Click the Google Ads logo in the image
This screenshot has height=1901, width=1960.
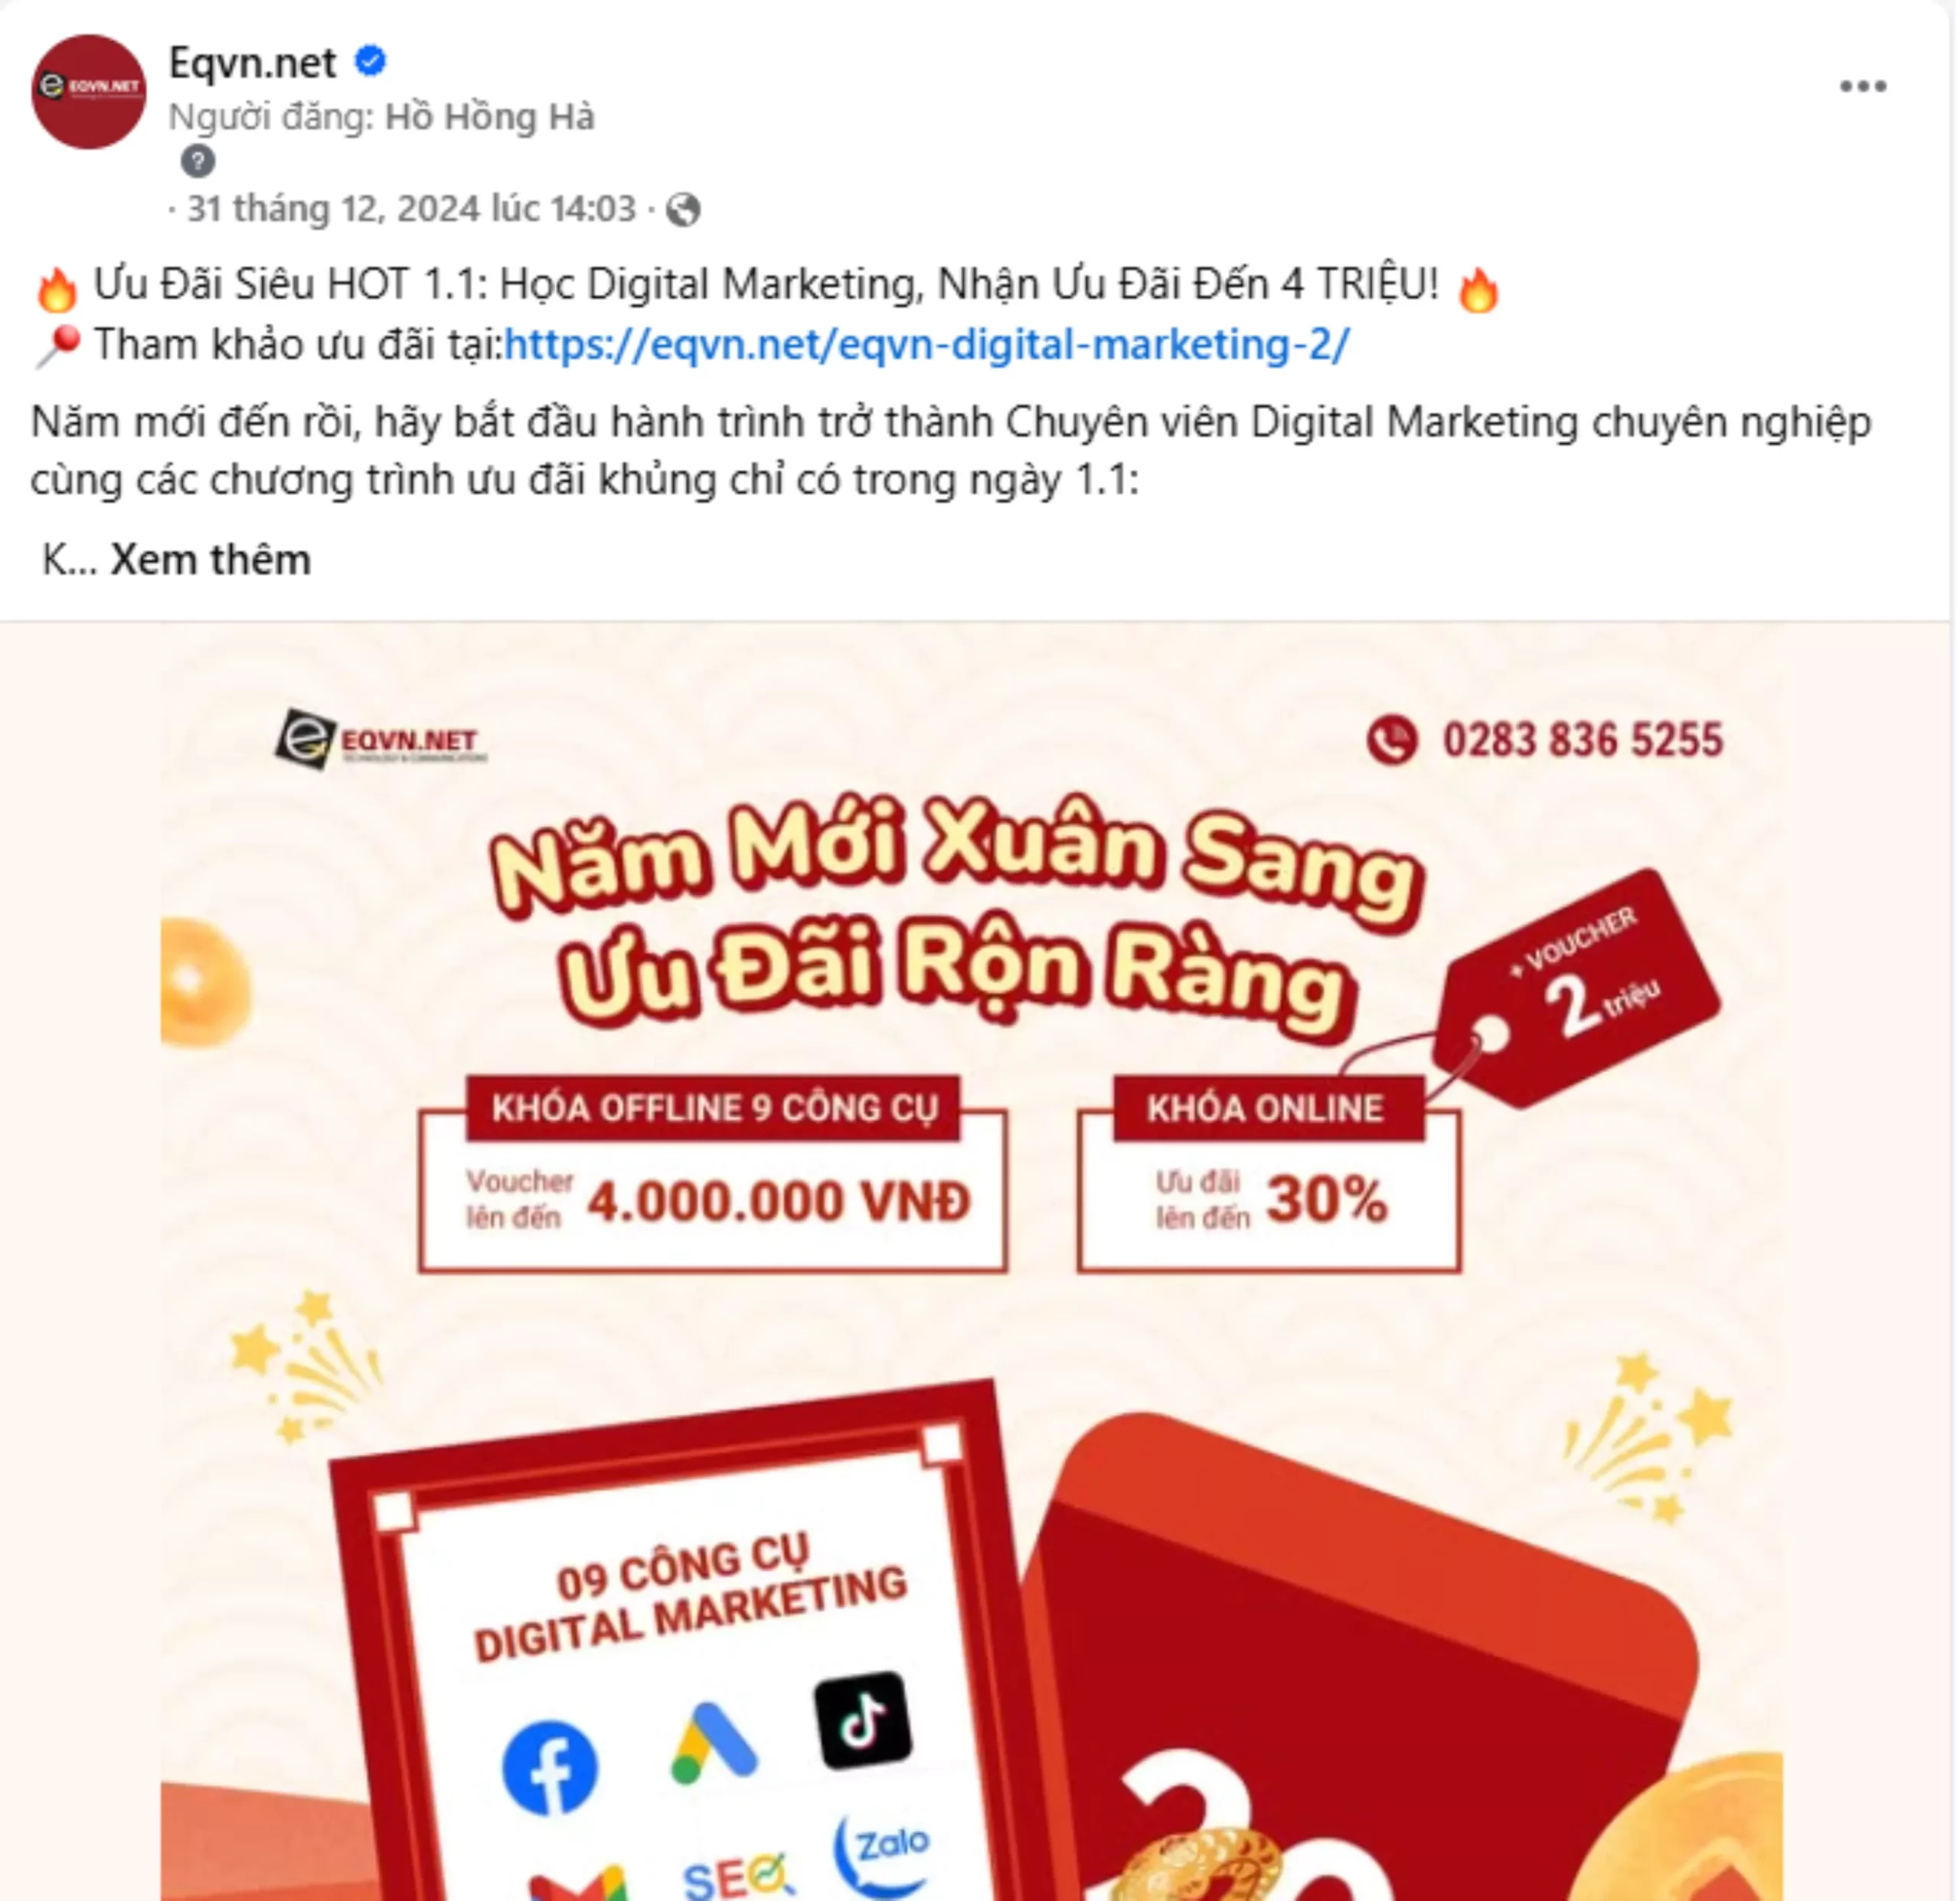pyautogui.click(x=712, y=1743)
